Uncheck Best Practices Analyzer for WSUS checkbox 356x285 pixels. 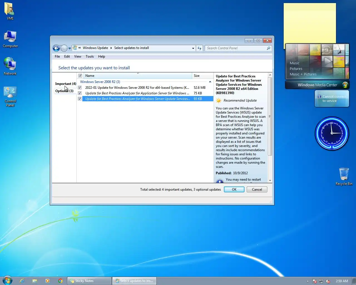(x=80, y=99)
